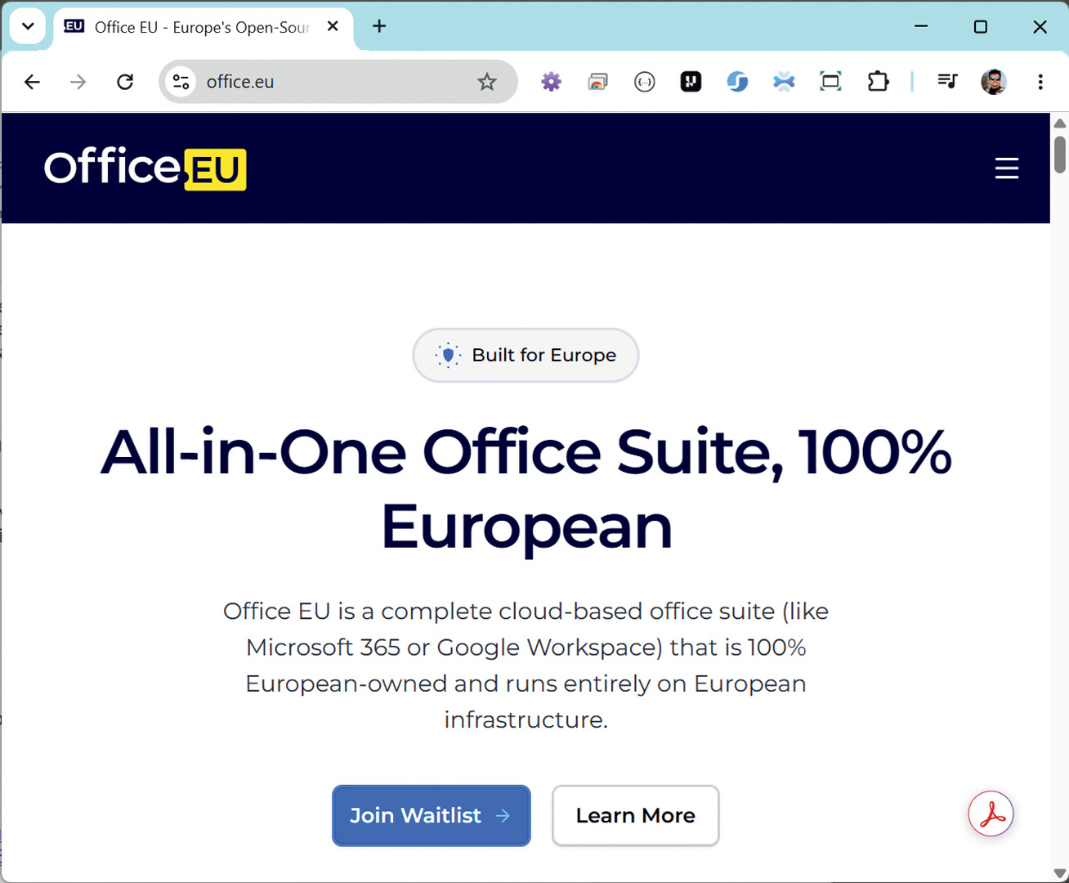
Task: View site information for office.eu
Action: point(181,82)
